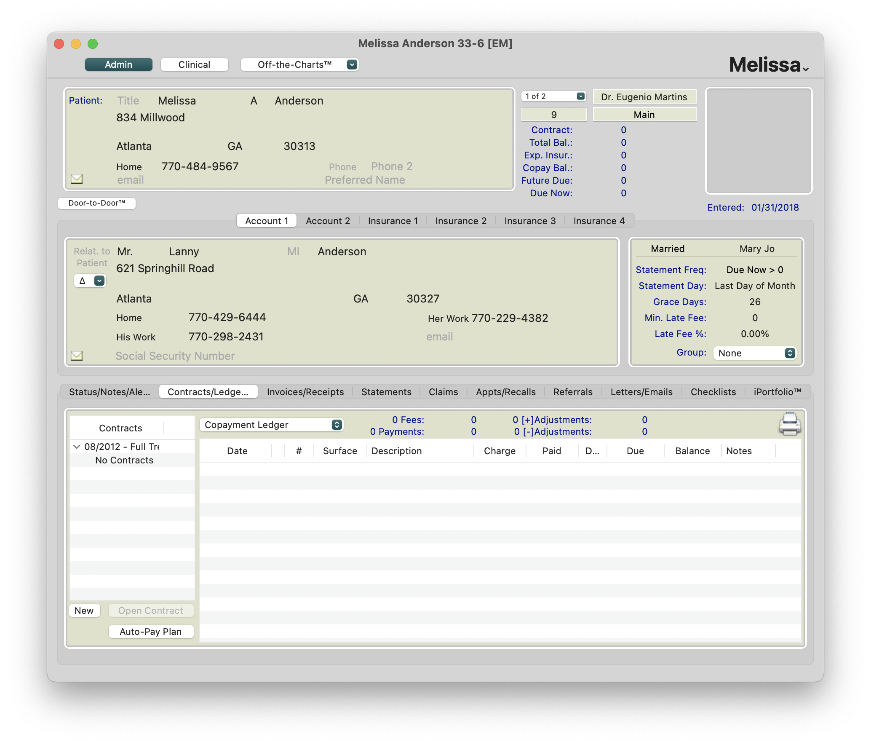Switch to the Insurance 1 tab
The height and width of the screenshot is (744, 871).
tap(393, 221)
